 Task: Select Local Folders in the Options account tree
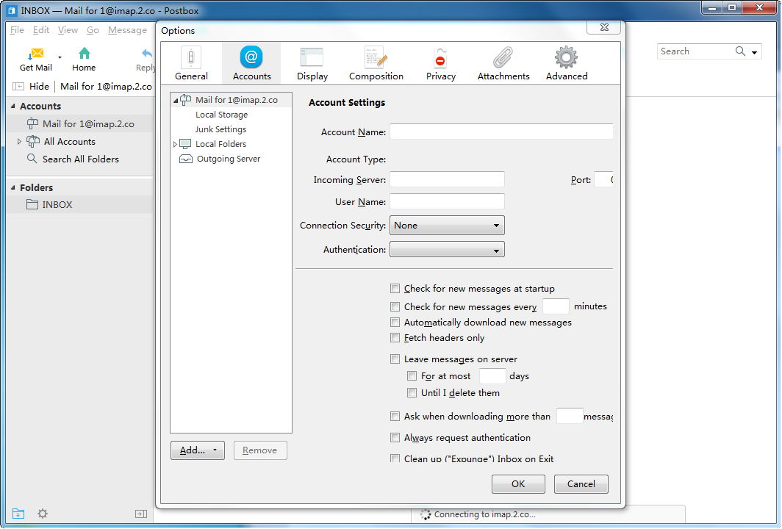click(221, 144)
